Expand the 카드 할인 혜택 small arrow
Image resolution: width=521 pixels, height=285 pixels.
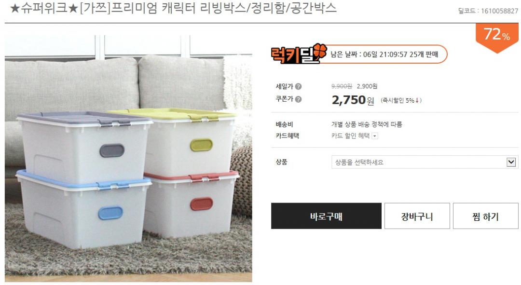pyautogui.click(x=375, y=136)
